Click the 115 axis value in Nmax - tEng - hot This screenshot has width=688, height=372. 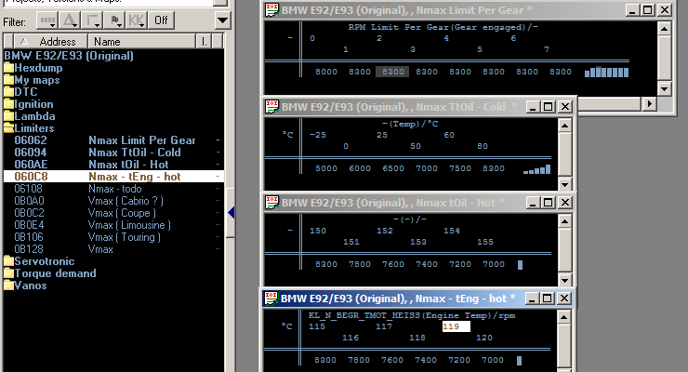click(317, 326)
